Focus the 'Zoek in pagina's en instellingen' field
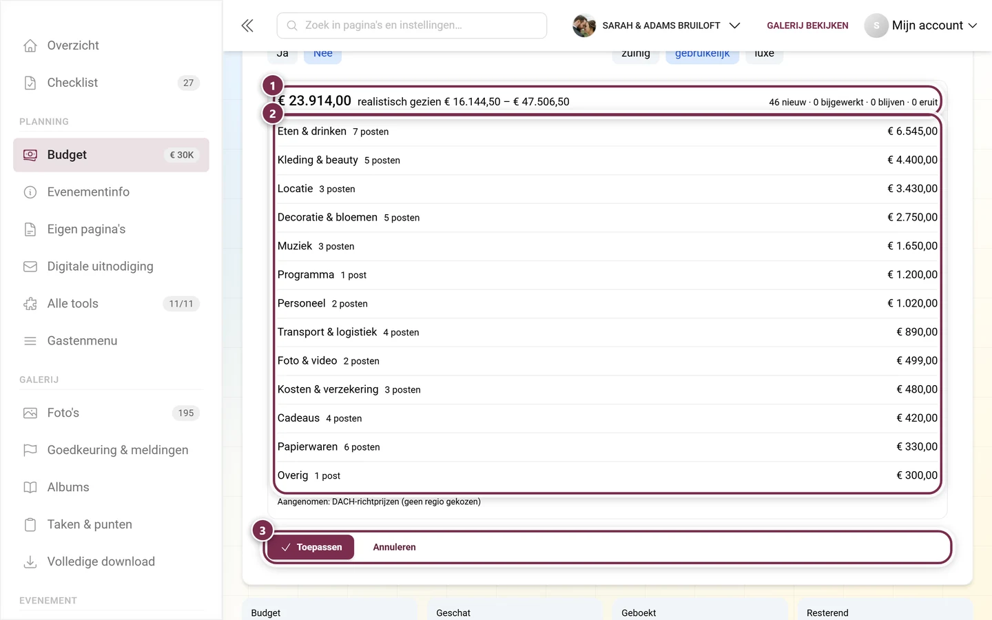The image size is (992, 620). point(412,25)
